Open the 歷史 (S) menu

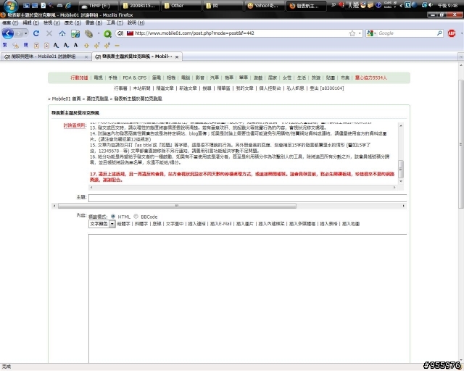(72, 22)
